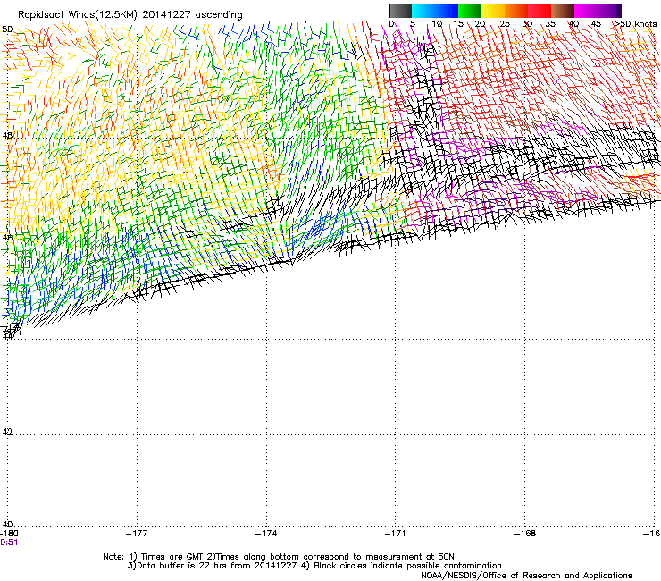661x581 pixels.
Task: Click the magenta 40-45 knots legend segment
Action: (586, 11)
